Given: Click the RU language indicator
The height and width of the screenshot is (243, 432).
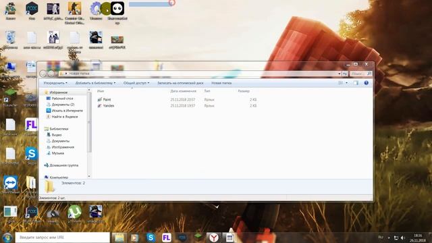Looking at the screenshot, I should tap(381, 237).
